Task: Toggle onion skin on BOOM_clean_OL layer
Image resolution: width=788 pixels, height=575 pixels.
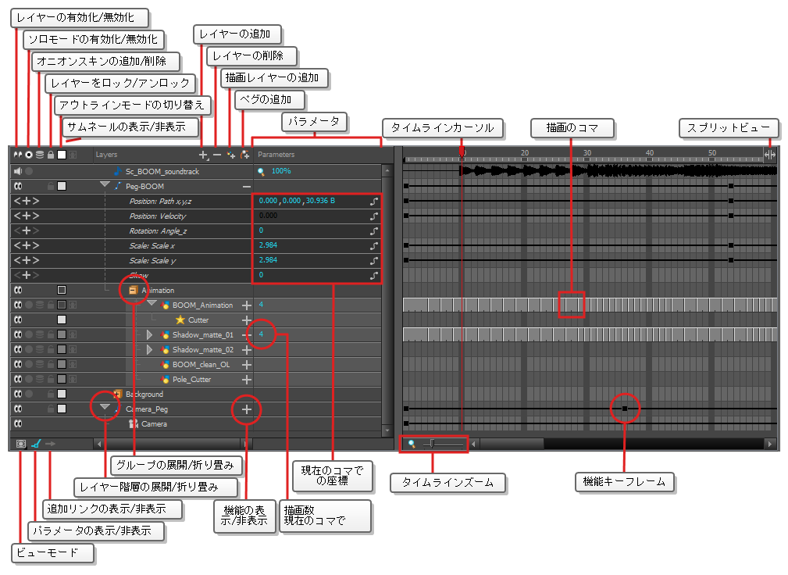Action: coord(40,364)
